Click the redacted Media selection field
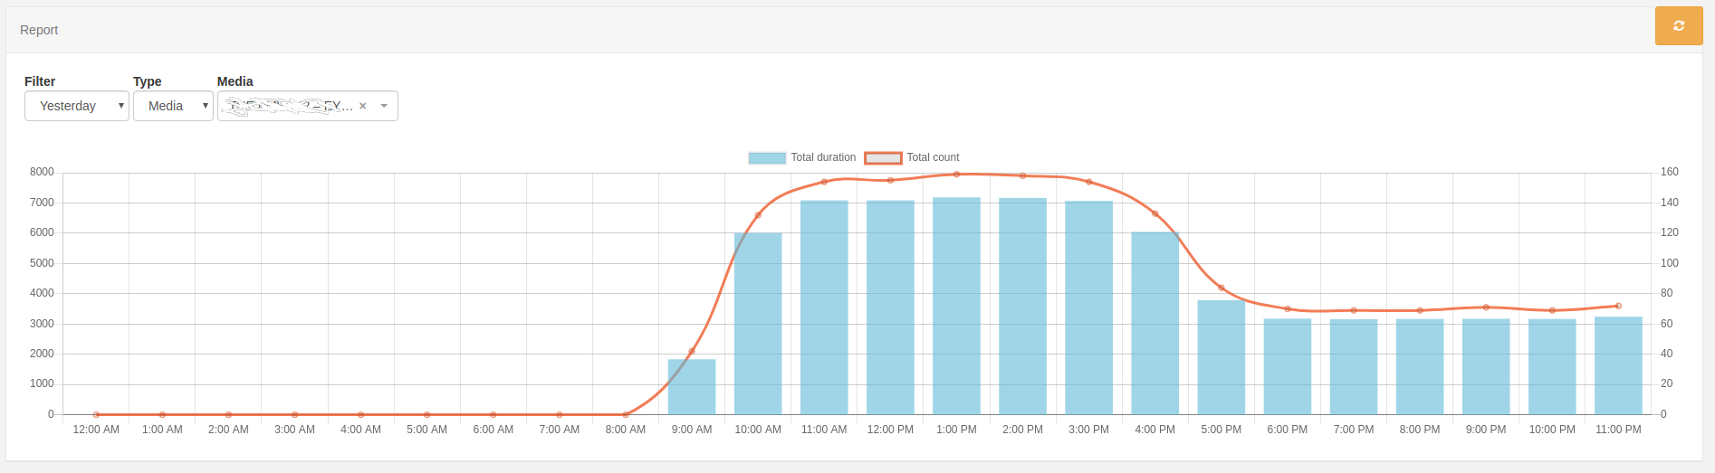1715x473 pixels. point(285,106)
